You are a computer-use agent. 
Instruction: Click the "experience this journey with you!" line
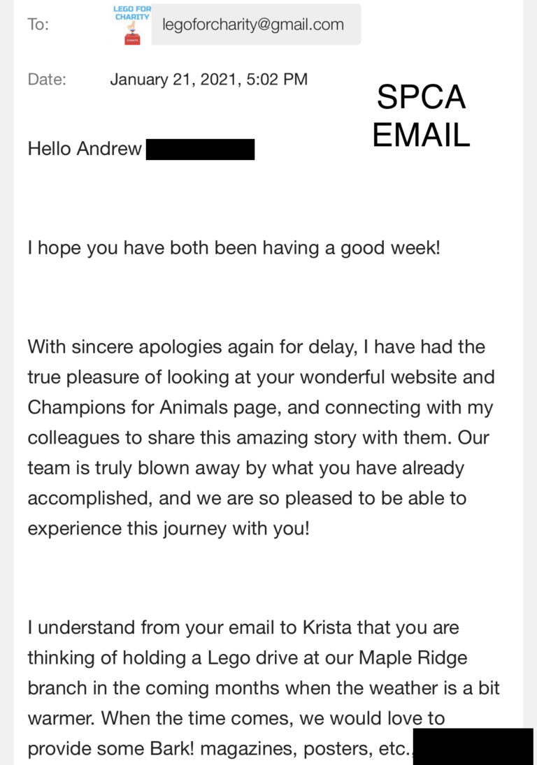tap(169, 528)
